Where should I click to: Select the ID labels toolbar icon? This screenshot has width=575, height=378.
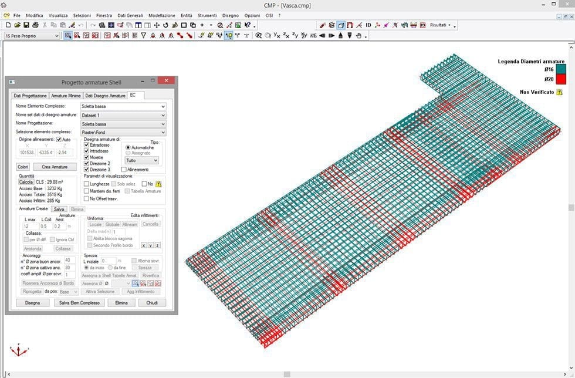tap(368, 25)
